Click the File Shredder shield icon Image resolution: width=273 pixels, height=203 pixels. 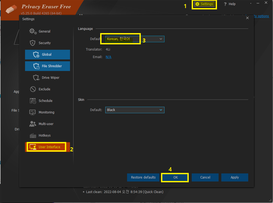(36, 66)
